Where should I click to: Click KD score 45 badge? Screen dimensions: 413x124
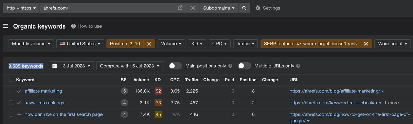coord(158,114)
